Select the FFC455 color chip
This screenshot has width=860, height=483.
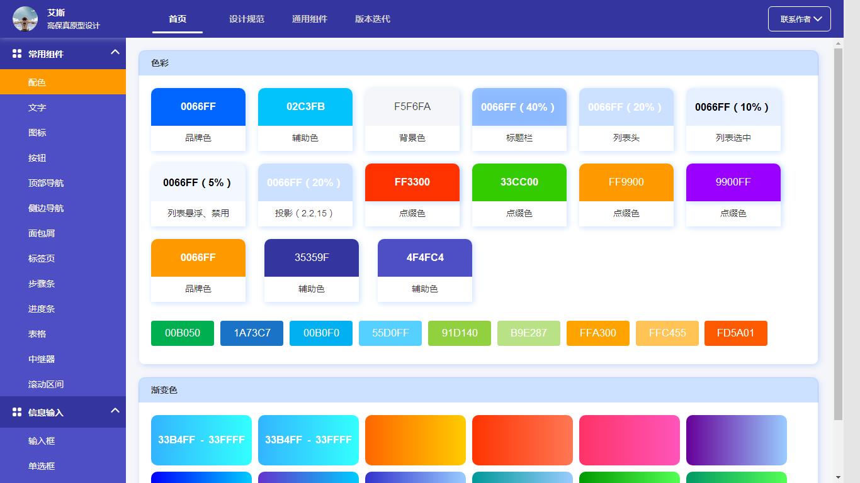point(667,333)
